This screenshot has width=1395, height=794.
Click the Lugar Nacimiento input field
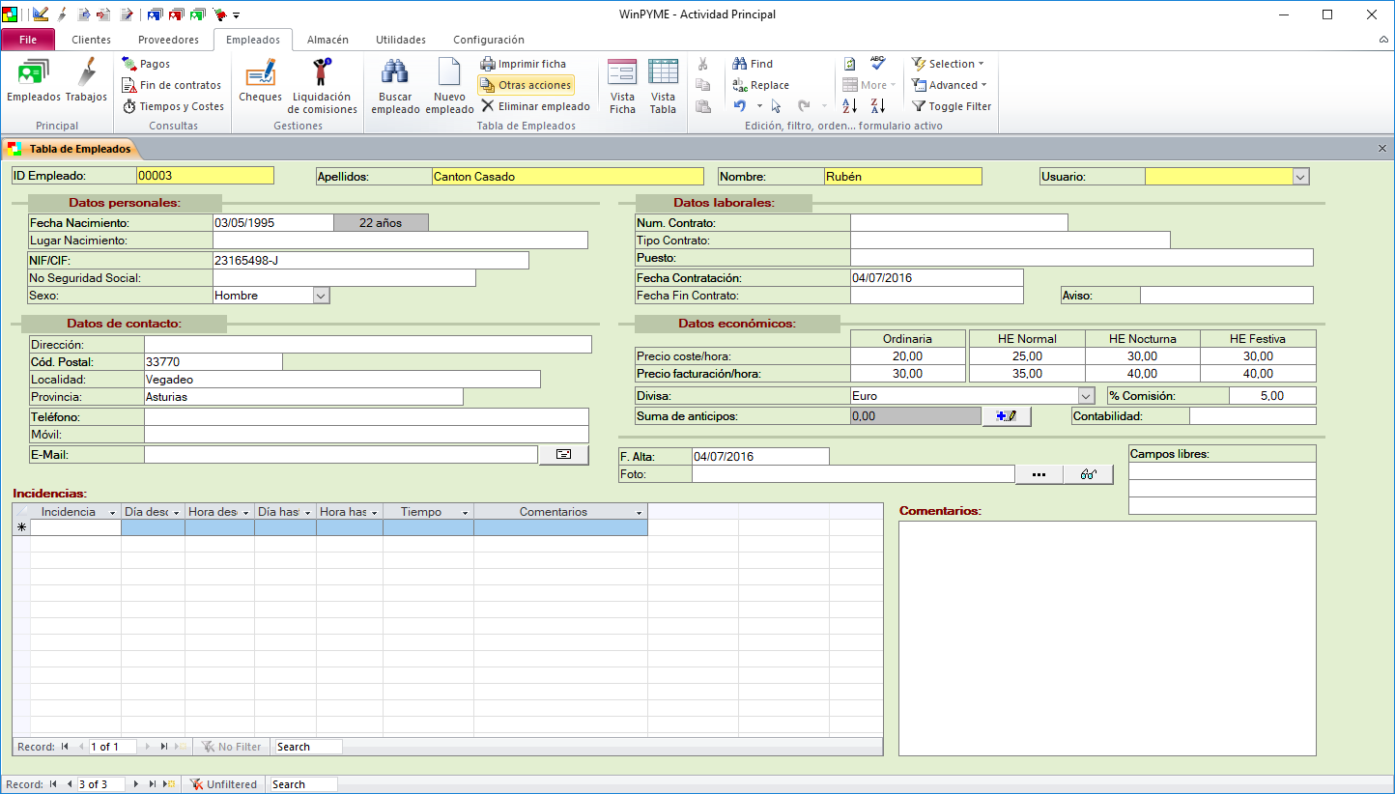[400, 240]
